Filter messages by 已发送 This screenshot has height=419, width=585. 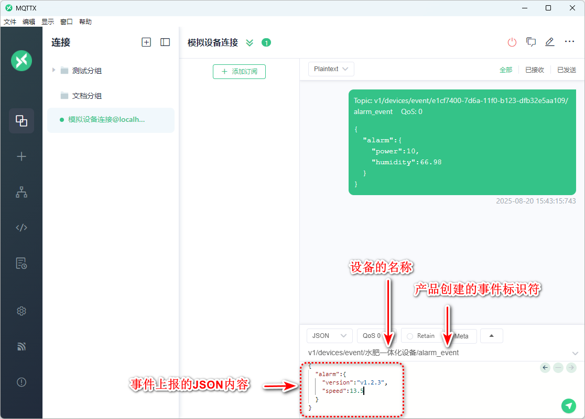pos(566,70)
